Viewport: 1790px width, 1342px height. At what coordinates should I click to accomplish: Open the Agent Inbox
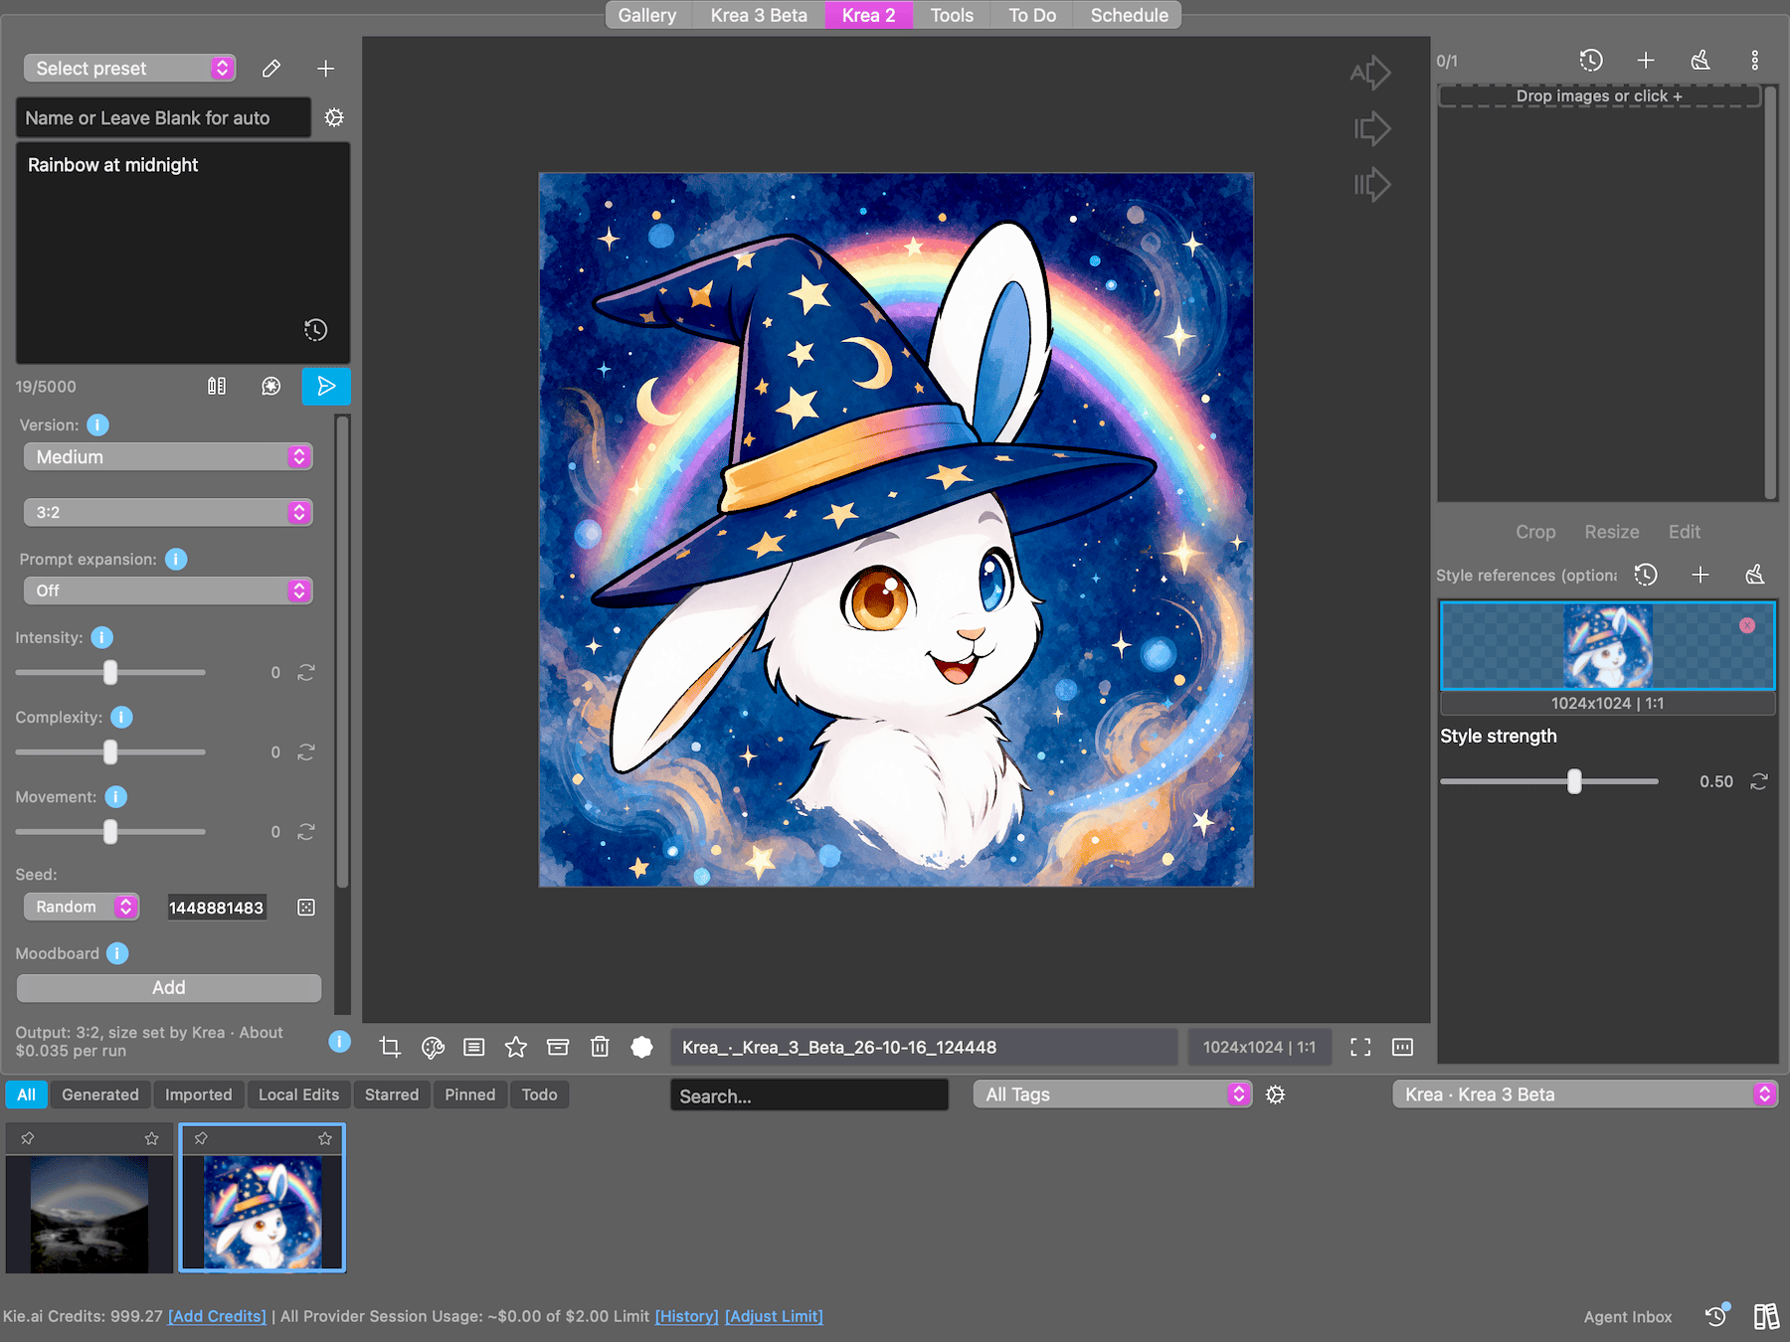tap(1628, 1317)
